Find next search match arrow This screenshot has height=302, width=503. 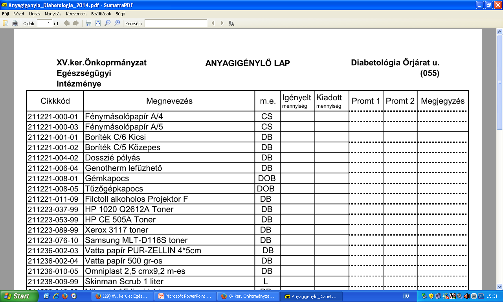(222, 23)
